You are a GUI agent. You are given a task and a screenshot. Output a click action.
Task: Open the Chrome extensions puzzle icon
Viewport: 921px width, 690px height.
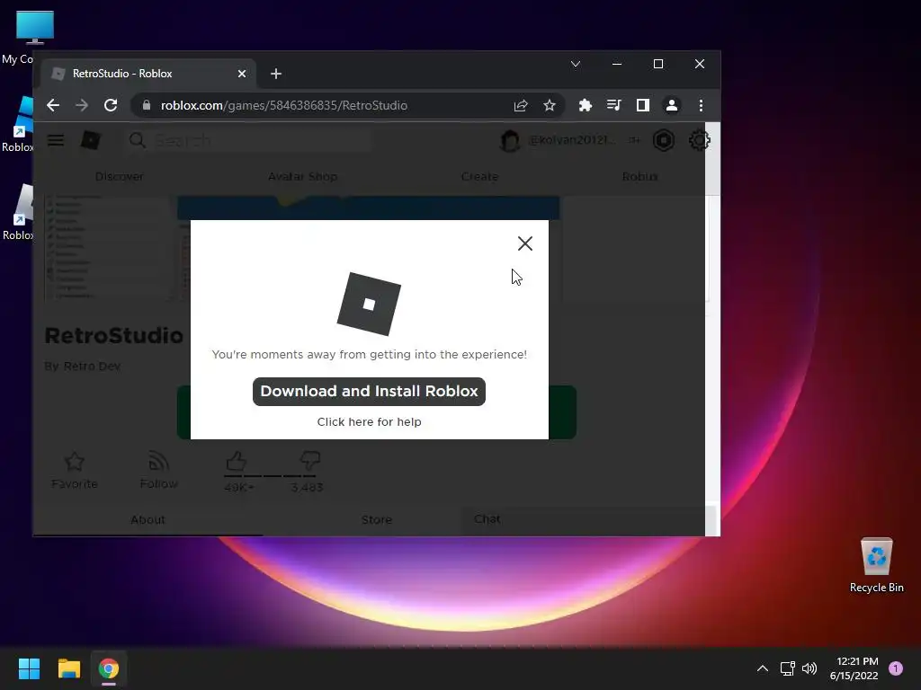(x=585, y=105)
